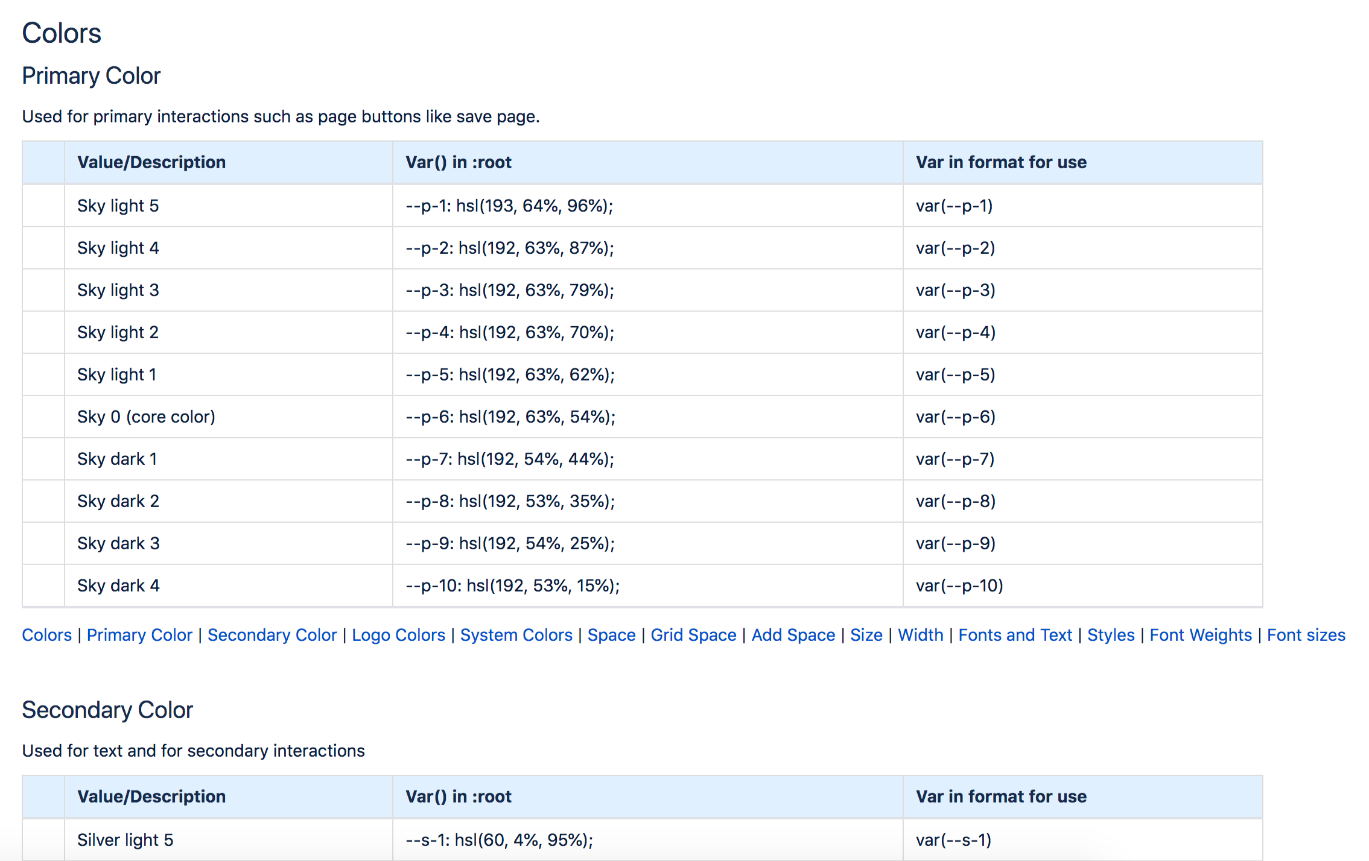1369x861 pixels.
Task: Go to the Secondary Color link
Action: pos(272,635)
